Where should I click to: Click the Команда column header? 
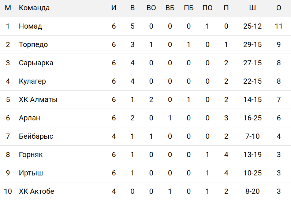34,8
